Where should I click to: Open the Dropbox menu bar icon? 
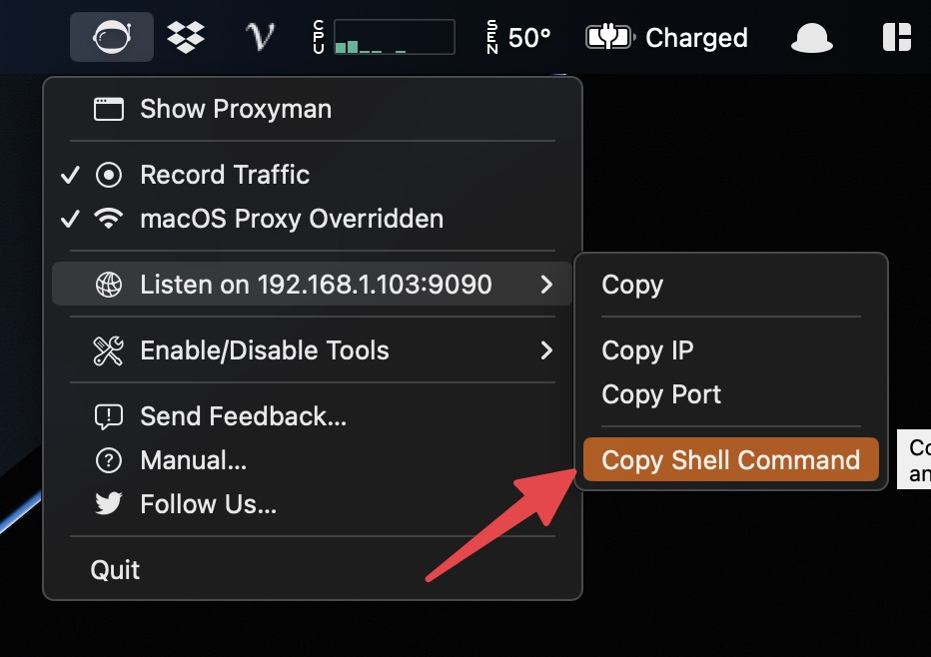pos(185,37)
